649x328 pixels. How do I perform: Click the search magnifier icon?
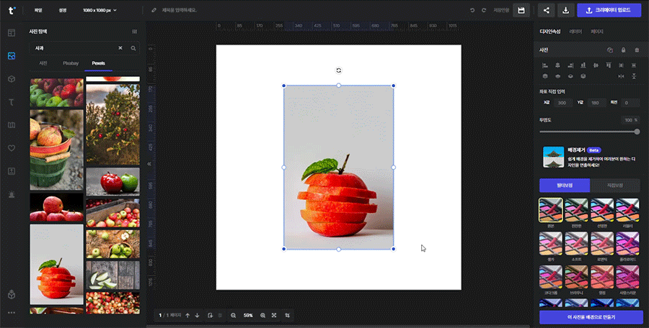coord(133,48)
